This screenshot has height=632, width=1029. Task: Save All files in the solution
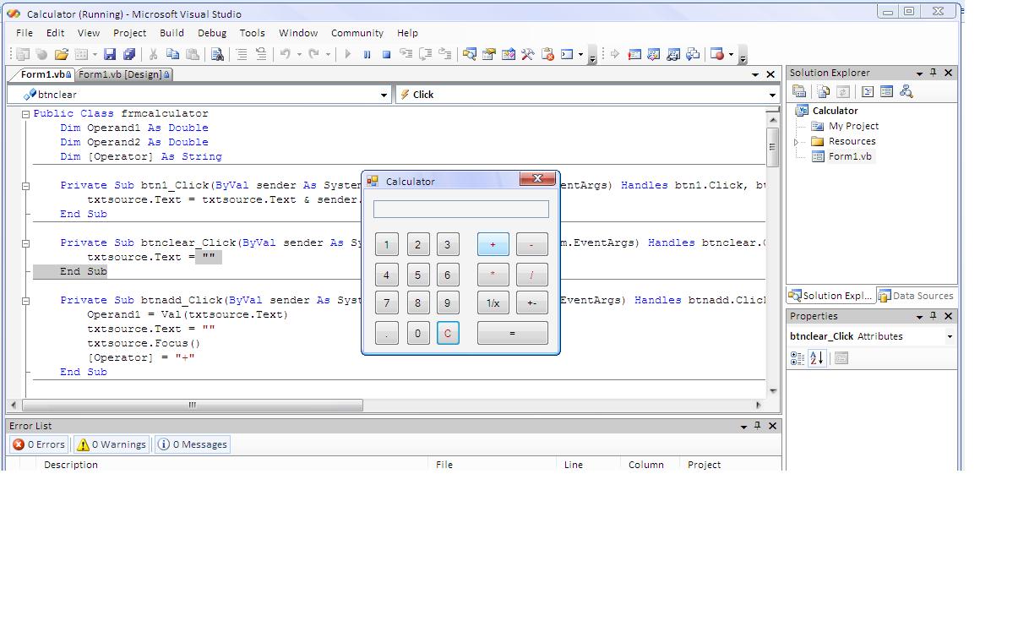point(128,53)
